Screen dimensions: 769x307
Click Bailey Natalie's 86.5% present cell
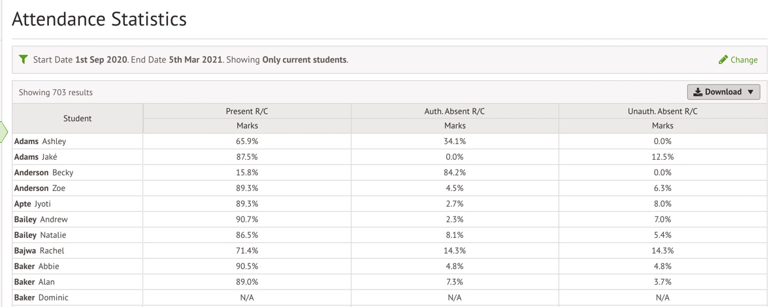(x=247, y=235)
